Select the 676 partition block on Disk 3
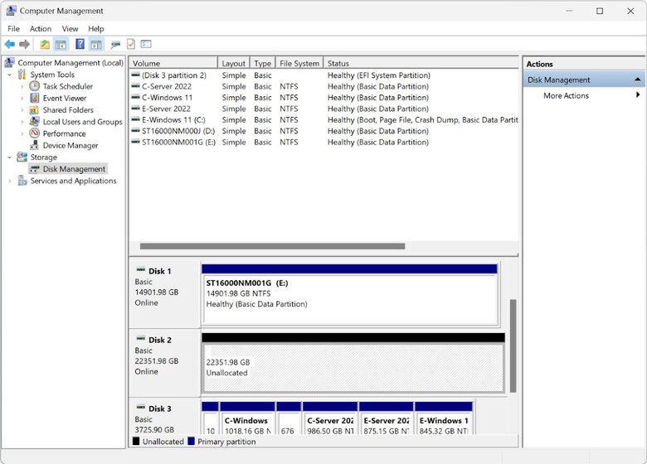Image resolution: width=647 pixels, height=464 pixels. [x=289, y=418]
